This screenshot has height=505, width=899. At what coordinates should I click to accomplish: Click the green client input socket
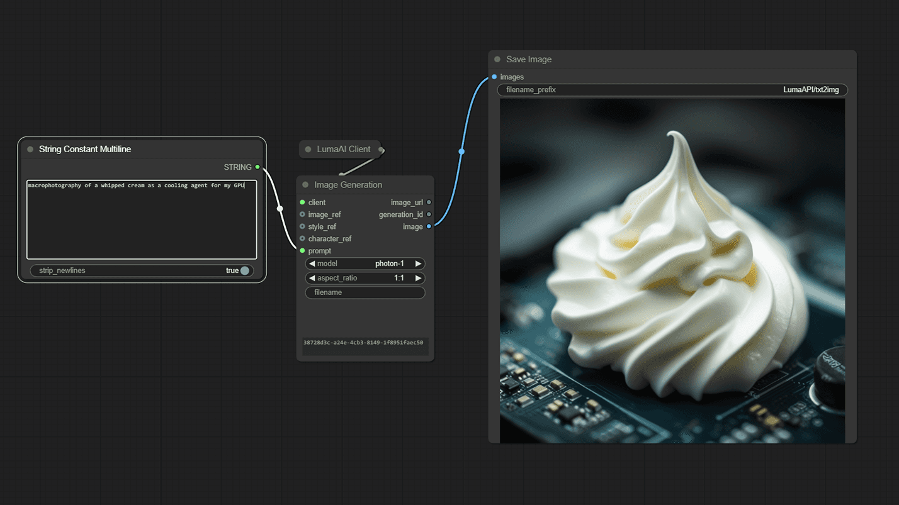click(x=302, y=203)
